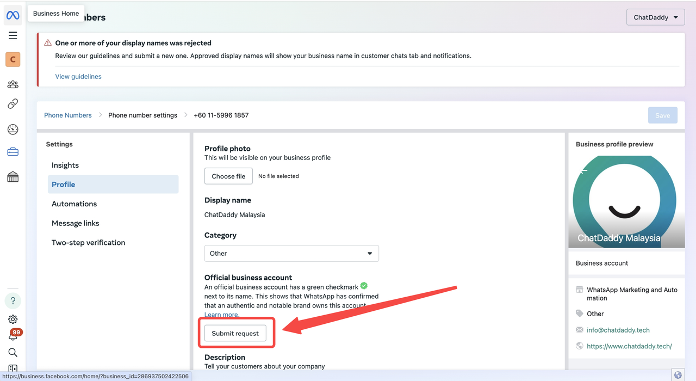Open the gauge dashboard icon in sidebar

tap(13, 130)
